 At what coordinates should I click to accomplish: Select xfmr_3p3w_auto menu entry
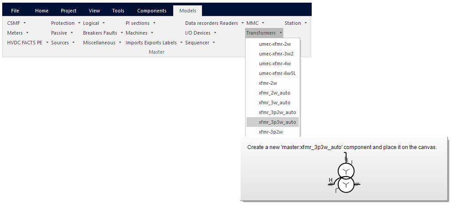(x=277, y=122)
